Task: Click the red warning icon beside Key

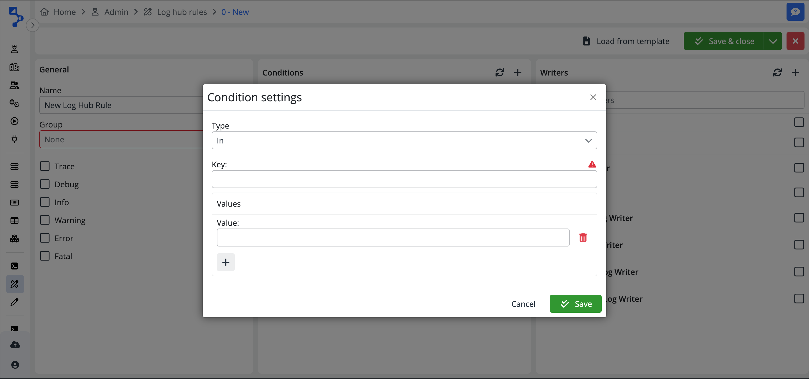Action: click(x=592, y=164)
